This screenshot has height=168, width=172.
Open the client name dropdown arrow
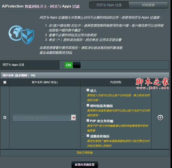click(x=74, y=118)
